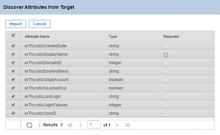
Task: Toggle the select-all header checkbox
Action: (x=13, y=35)
